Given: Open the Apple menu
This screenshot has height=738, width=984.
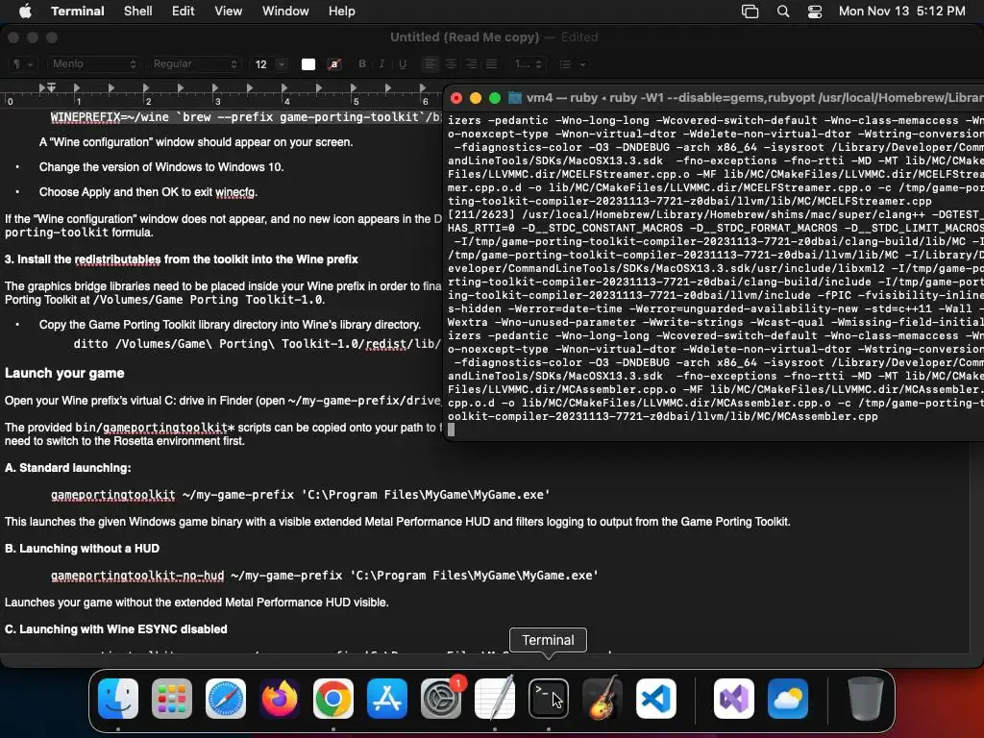Looking at the screenshot, I should click(x=25, y=11).
